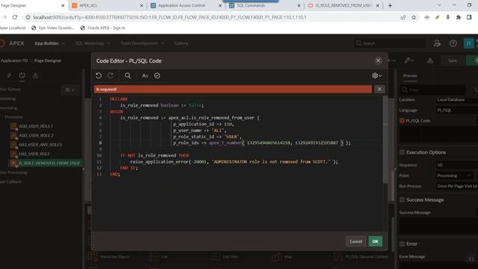Click the Auto Complete Az icon
The height and width of the screenshot is (269, 478).
coord(145,75)
